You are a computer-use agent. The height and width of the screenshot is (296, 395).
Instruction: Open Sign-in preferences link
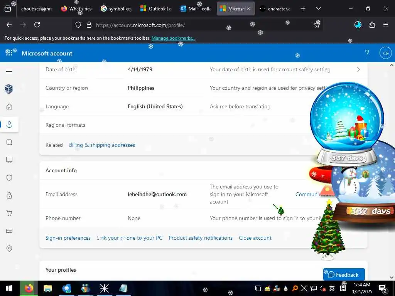(68, 238)
